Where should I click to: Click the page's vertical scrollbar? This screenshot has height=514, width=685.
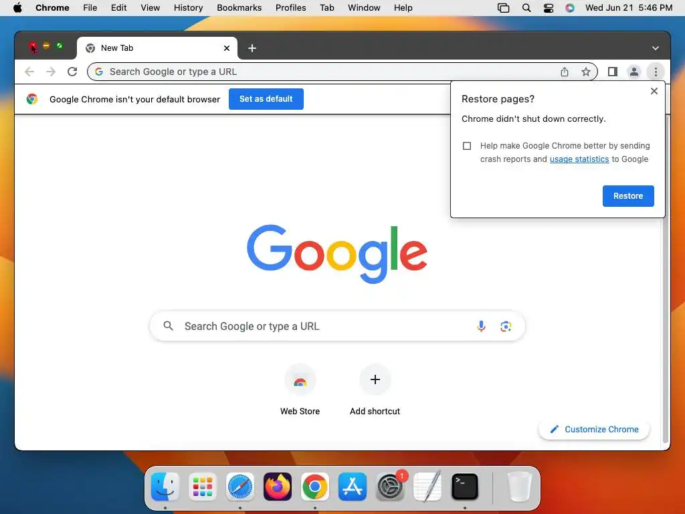coord(666,280)
